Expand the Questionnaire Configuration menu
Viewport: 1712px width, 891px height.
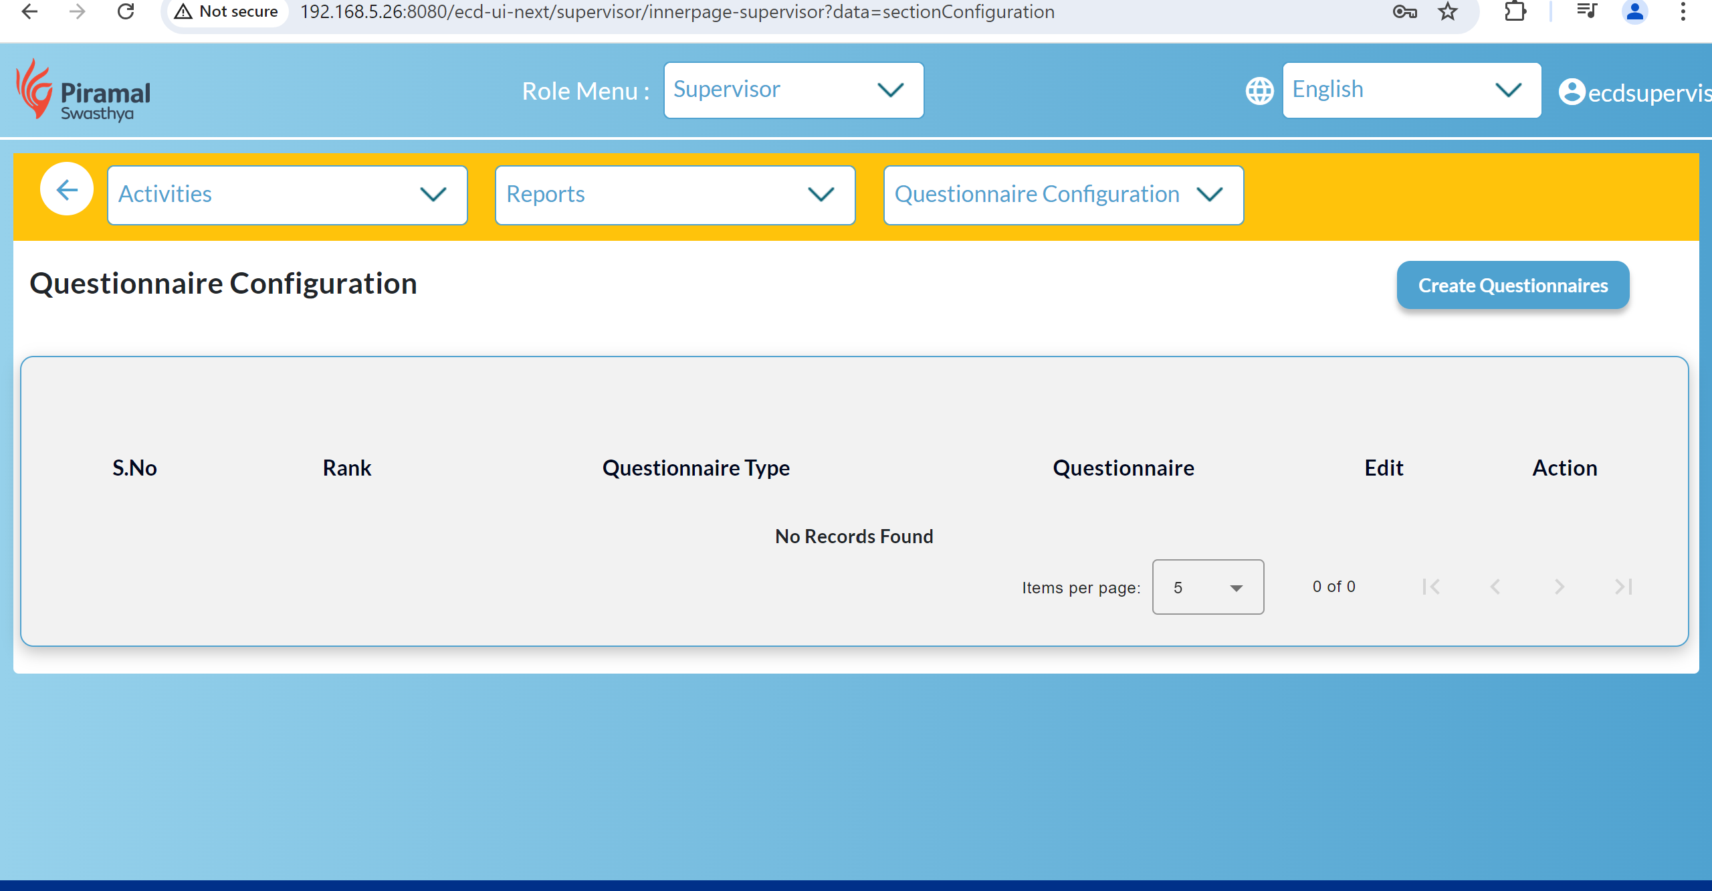click(x=1063, y=195)
